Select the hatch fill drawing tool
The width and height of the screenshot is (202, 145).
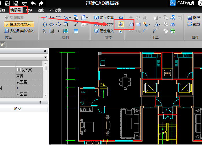(52, 31)
